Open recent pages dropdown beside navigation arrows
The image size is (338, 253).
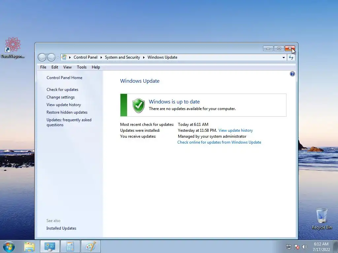point(58,57)
